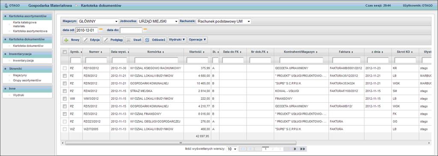Click the Usuń delete icon
The height and width of the screenshot is (156, 438).
click(128, 40)
